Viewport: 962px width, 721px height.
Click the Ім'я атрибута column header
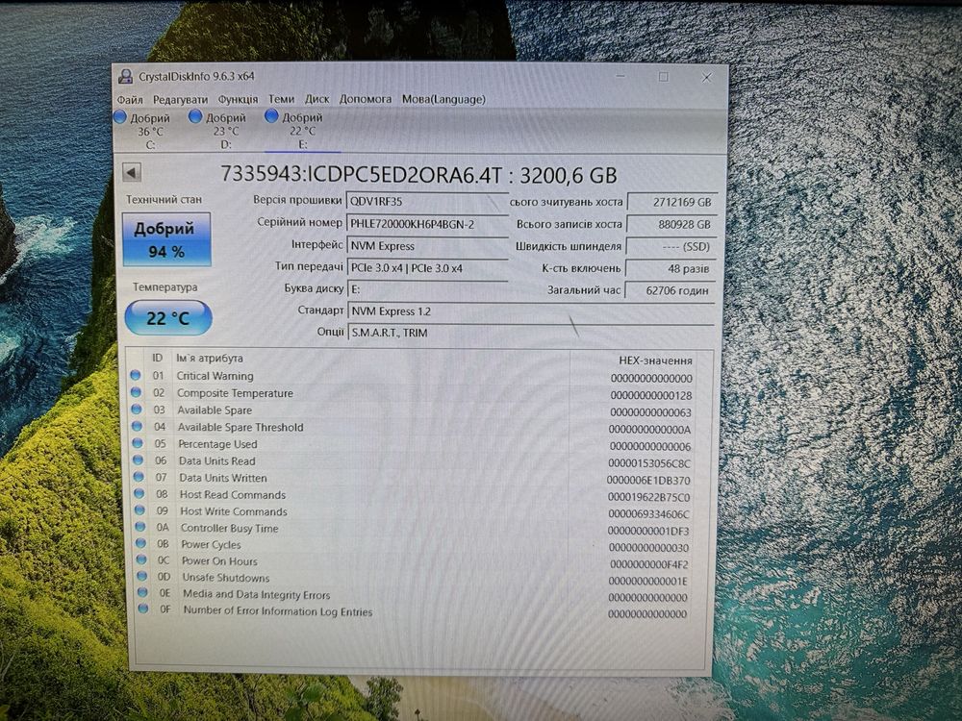pyautogui.click(x=209, y=358)
